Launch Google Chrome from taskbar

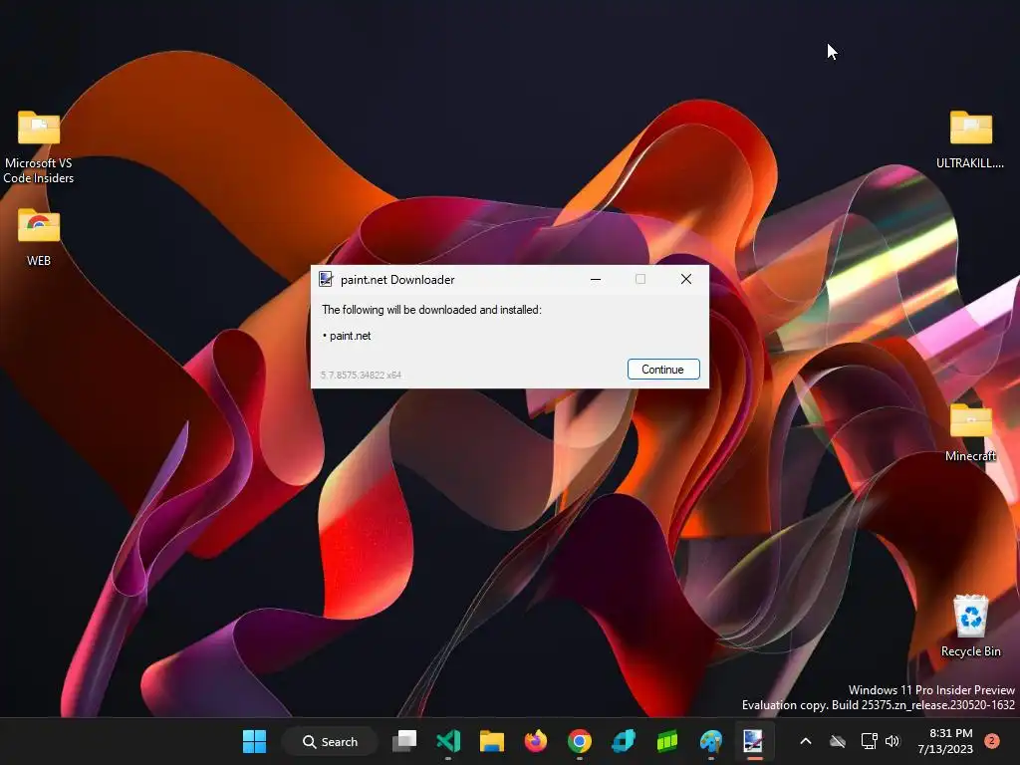pos(579,741)
